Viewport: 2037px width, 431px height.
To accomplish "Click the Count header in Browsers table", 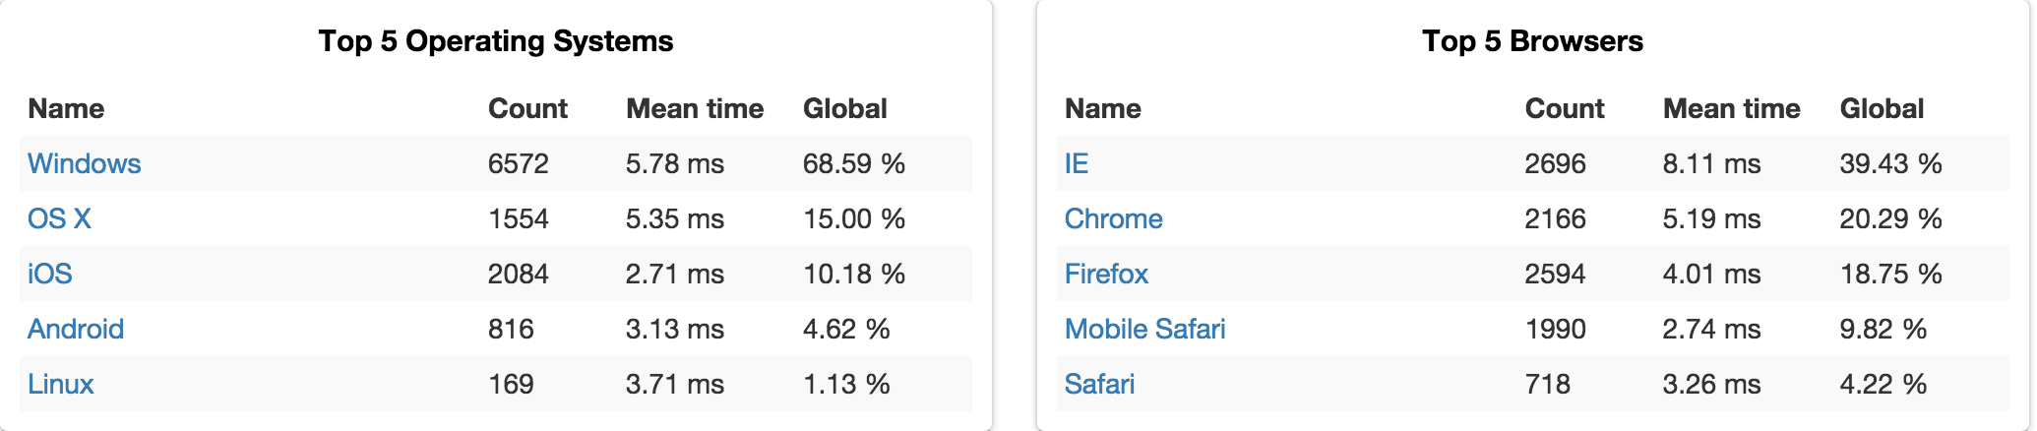I will pyautogui.click(x=1565, y=108).
